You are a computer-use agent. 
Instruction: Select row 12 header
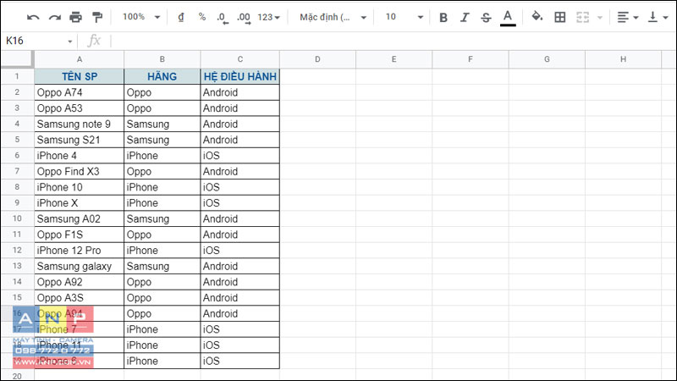pos(17,250)
